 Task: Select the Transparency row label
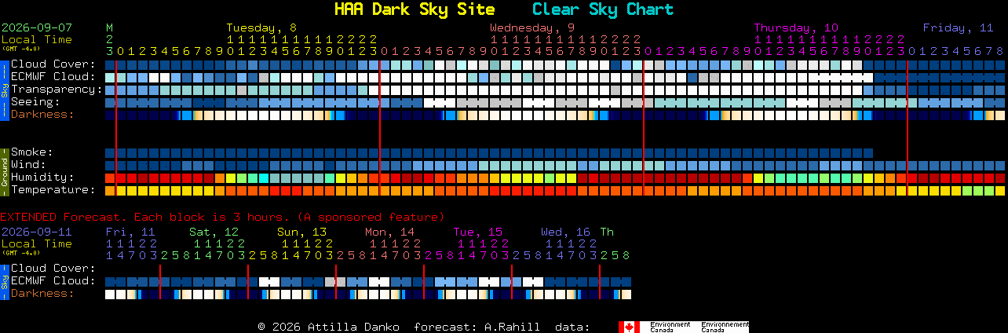(x=57, y=90)
